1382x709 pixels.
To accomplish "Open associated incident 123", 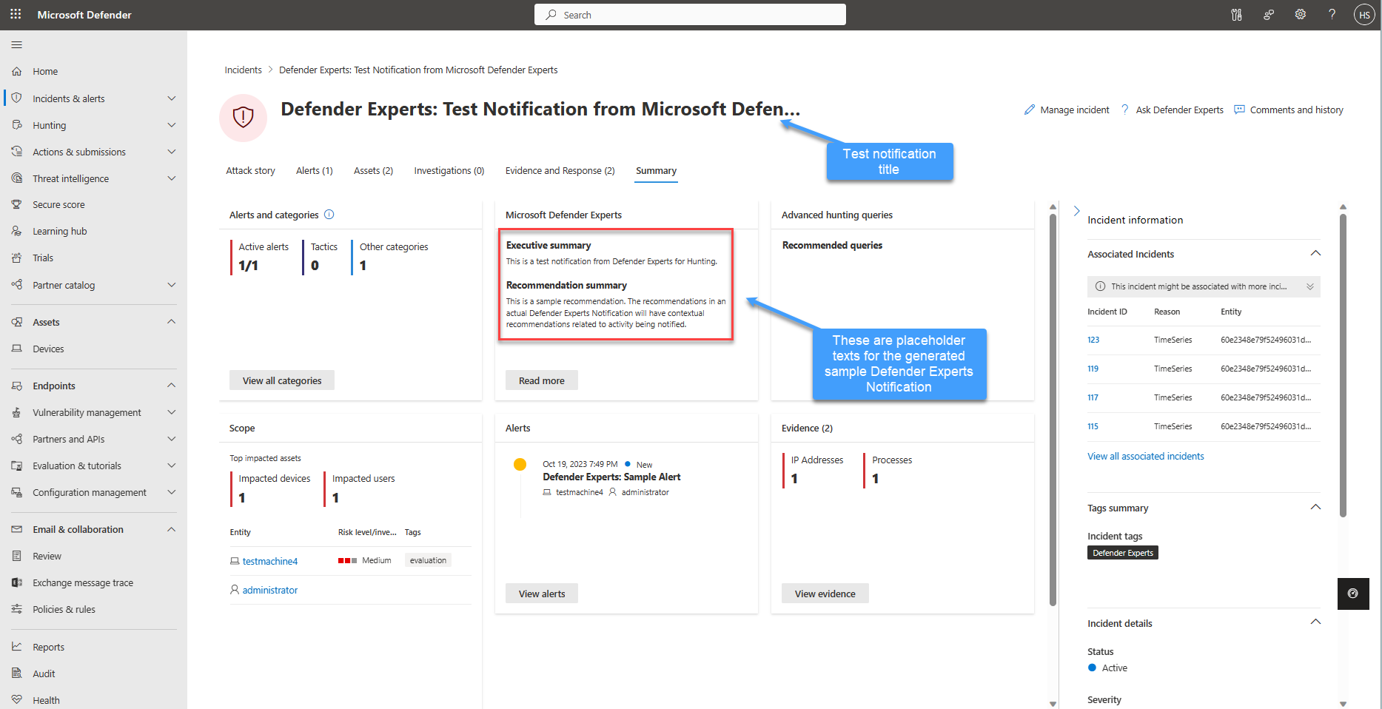I will [1093, 340].
